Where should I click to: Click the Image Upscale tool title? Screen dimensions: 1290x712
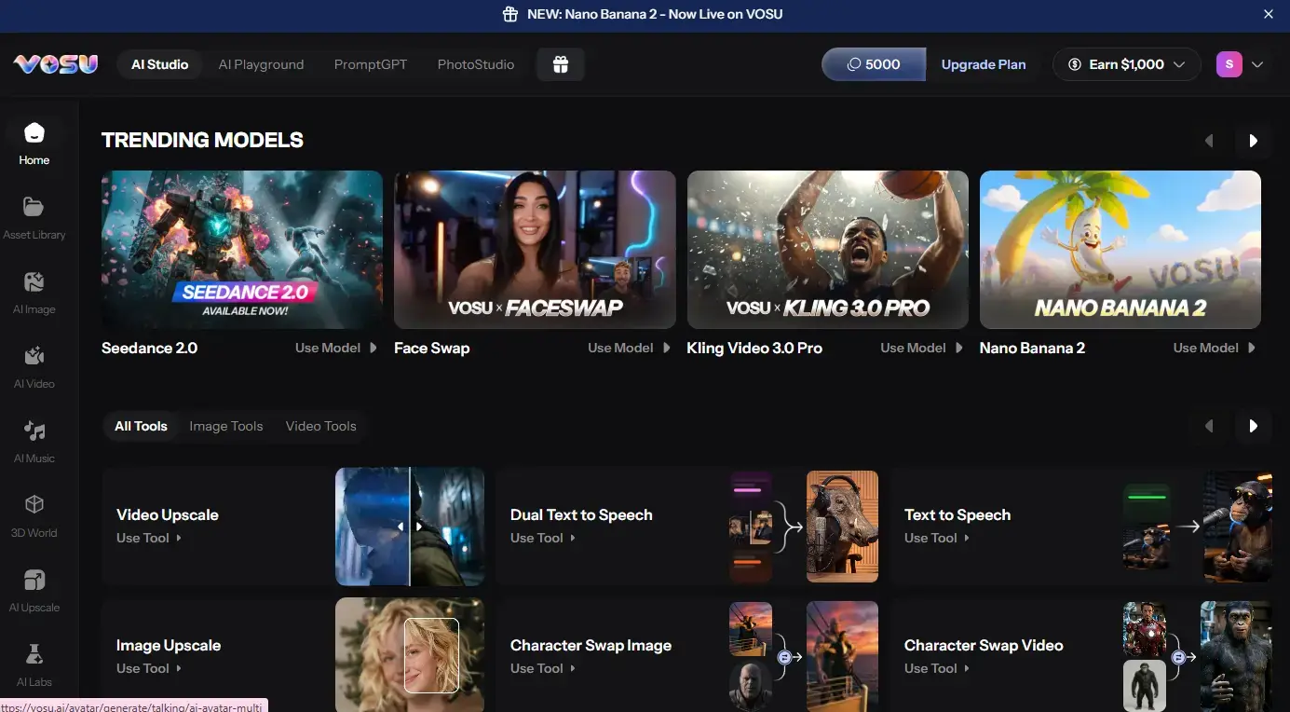pos(169,645)
